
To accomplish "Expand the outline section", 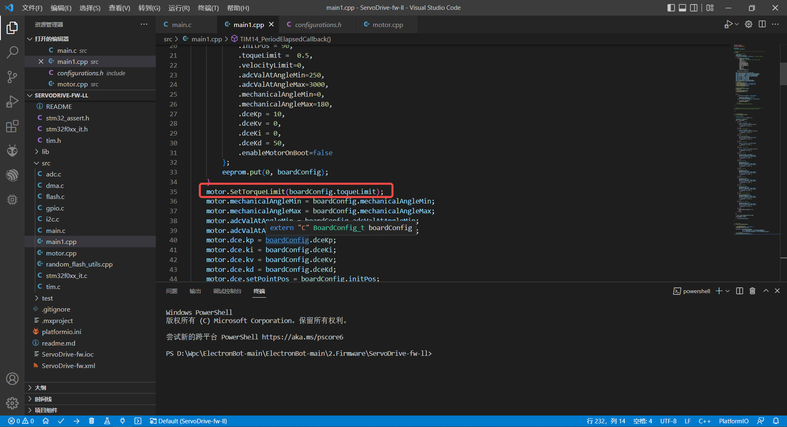I will click(30, 388).
